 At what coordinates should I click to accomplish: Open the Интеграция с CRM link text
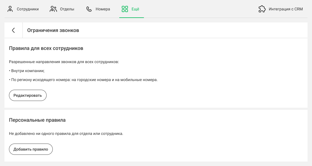coord(286,9)
